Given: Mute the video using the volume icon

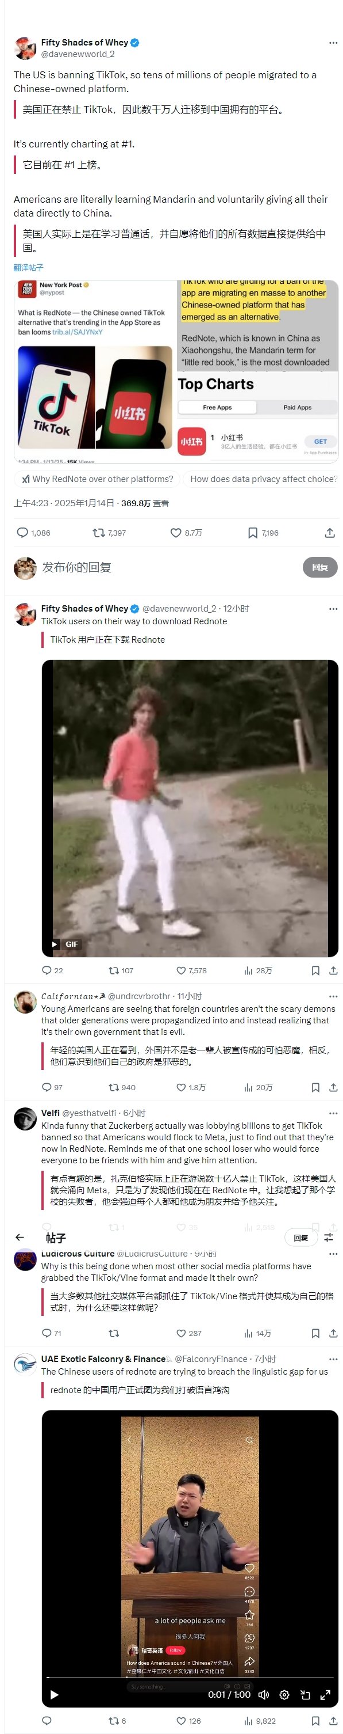Looking at the screenshot, I should pos(264,1695).
